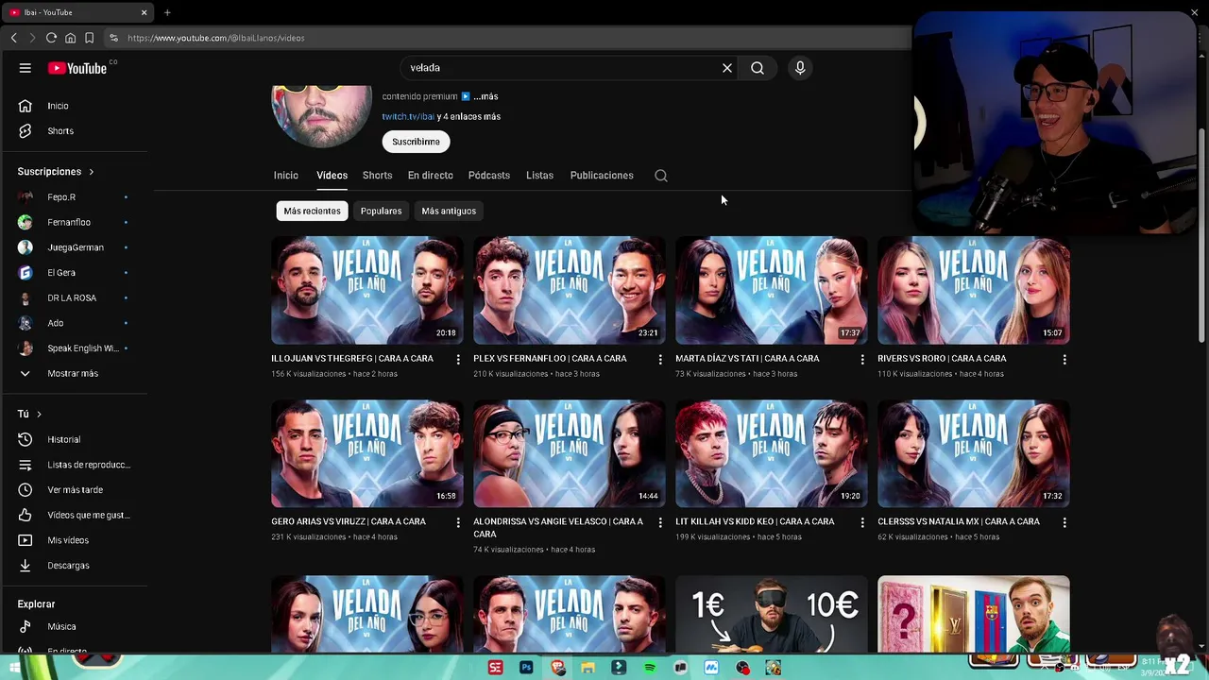1209x680 pixels.
Task: Switch to En directo tab
Action: (x=430, y=176)
